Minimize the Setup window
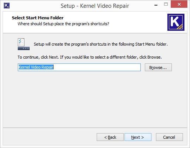 pyautogui.click(x=156, y=5)
